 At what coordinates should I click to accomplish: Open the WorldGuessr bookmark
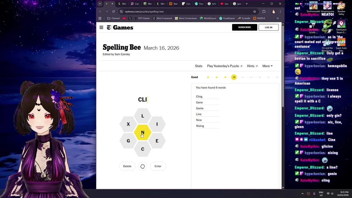tap(208, 18)
